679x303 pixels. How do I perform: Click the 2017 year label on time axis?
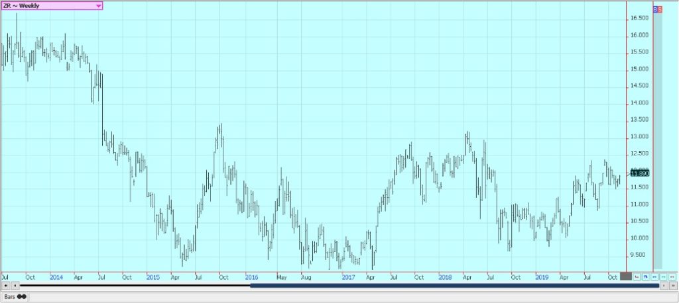coord(348,277)
